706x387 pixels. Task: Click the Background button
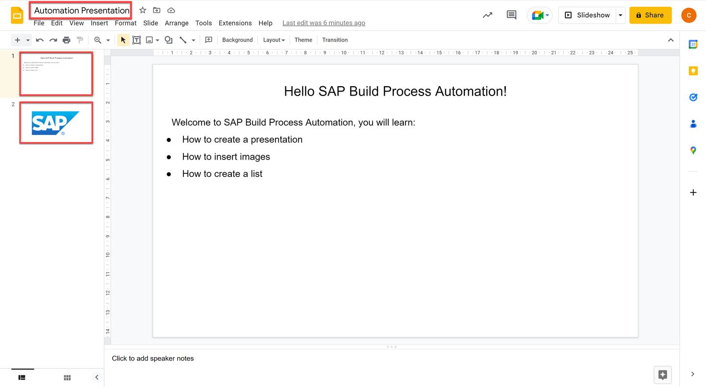coord(237,40)
